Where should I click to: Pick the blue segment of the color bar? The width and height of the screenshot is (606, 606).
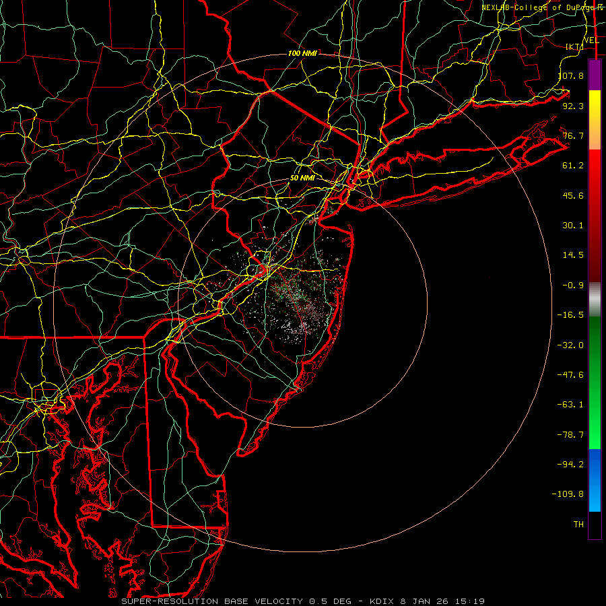pyautogui.click(x=595, y=480)
